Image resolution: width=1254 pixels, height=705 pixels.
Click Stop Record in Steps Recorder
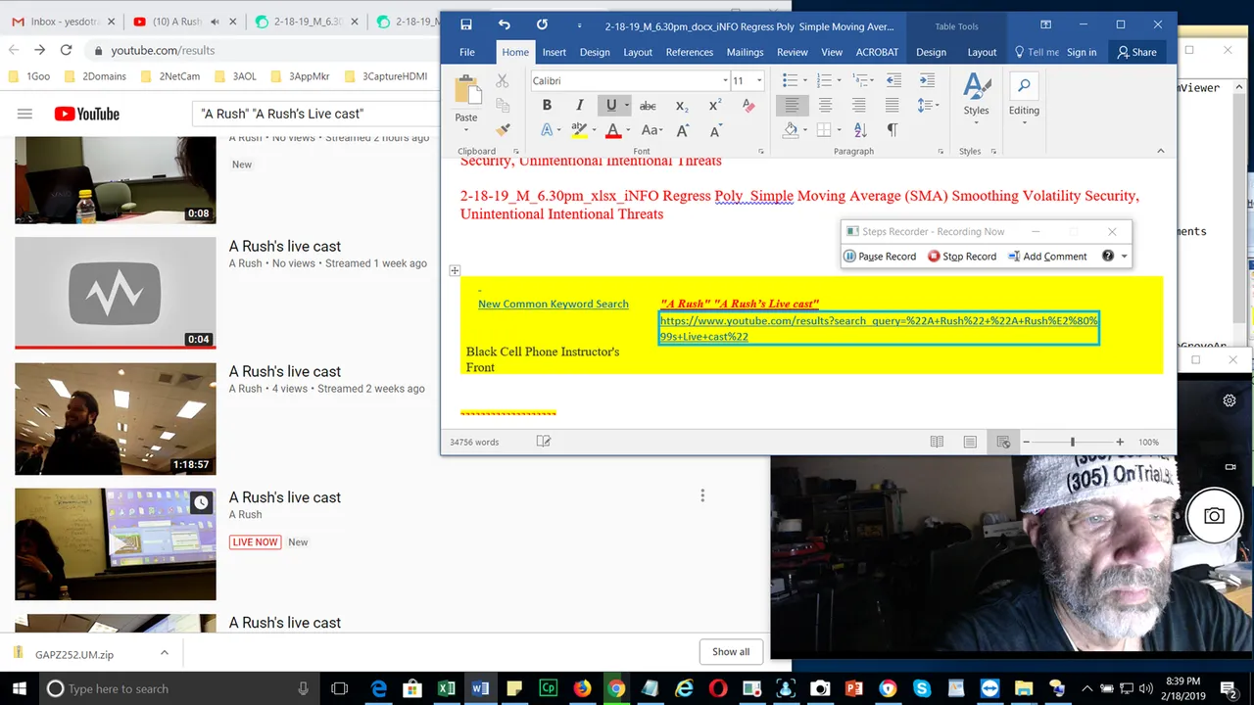coord(962,257)
